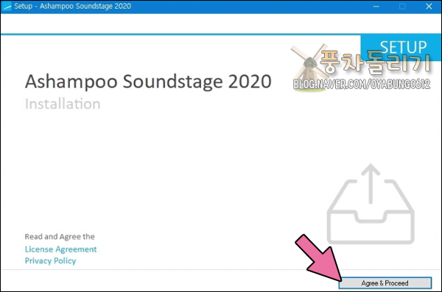Click the gray Installation subtitle

click(63, 104)
